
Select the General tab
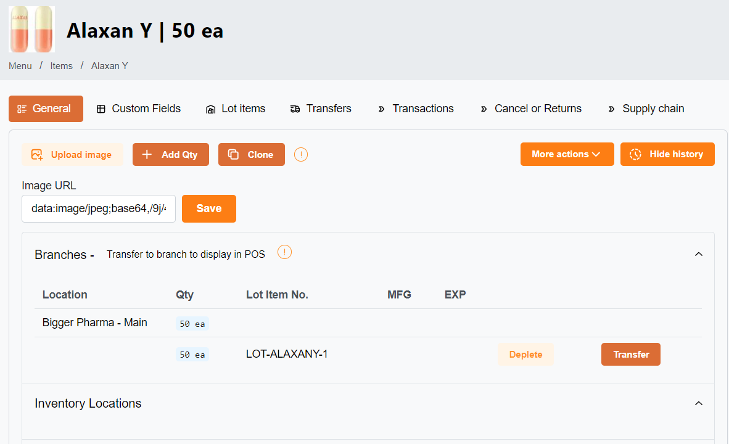tap(46, 109)
